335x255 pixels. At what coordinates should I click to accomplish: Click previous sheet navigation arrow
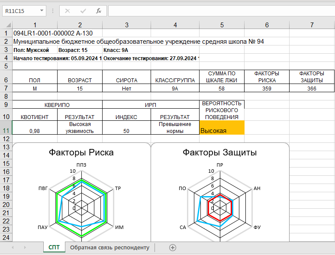click(x=13, y=248)
